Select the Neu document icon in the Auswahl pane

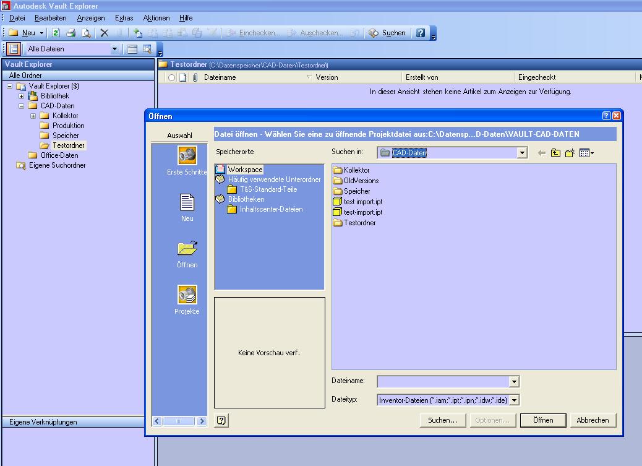(187, 202)
